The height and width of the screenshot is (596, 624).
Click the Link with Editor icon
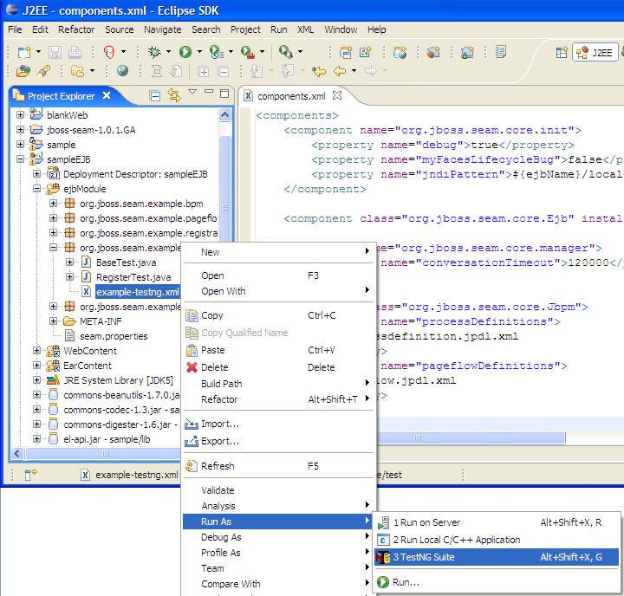[x=174, y=95]
